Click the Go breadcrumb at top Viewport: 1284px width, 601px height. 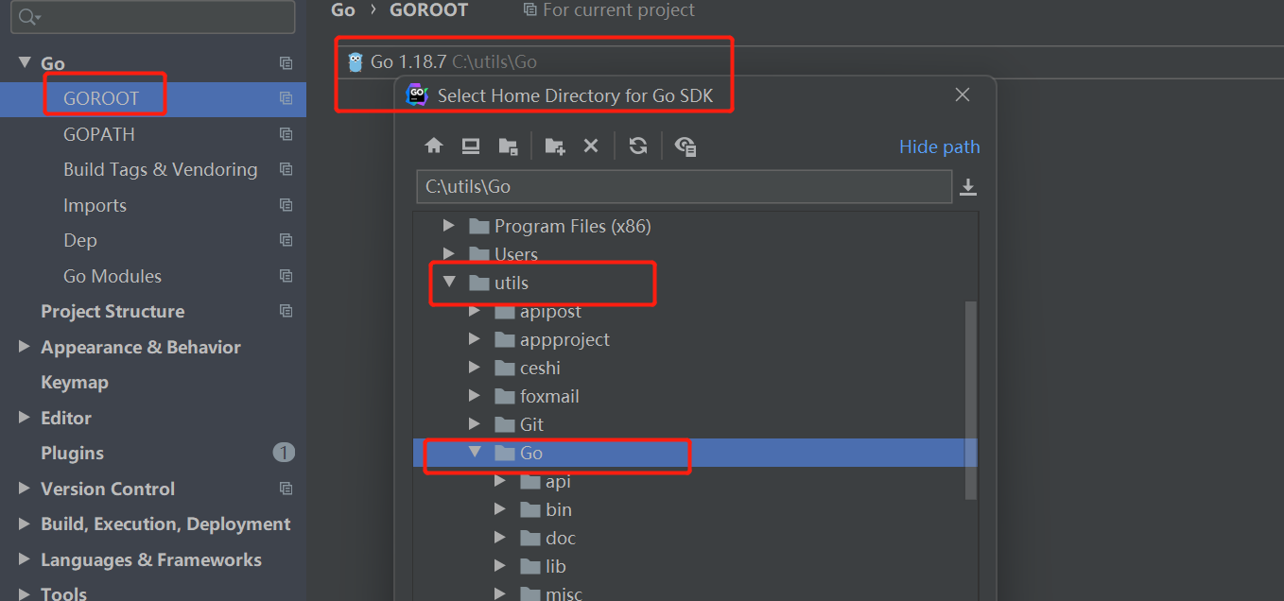[343, 10]
